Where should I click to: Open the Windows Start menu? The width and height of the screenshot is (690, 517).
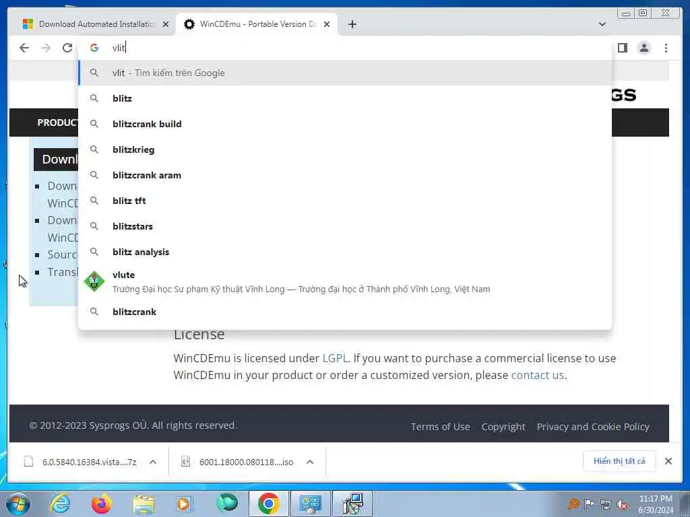[18, 504]
